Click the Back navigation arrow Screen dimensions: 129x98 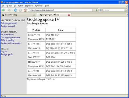[x=3, y=10]
